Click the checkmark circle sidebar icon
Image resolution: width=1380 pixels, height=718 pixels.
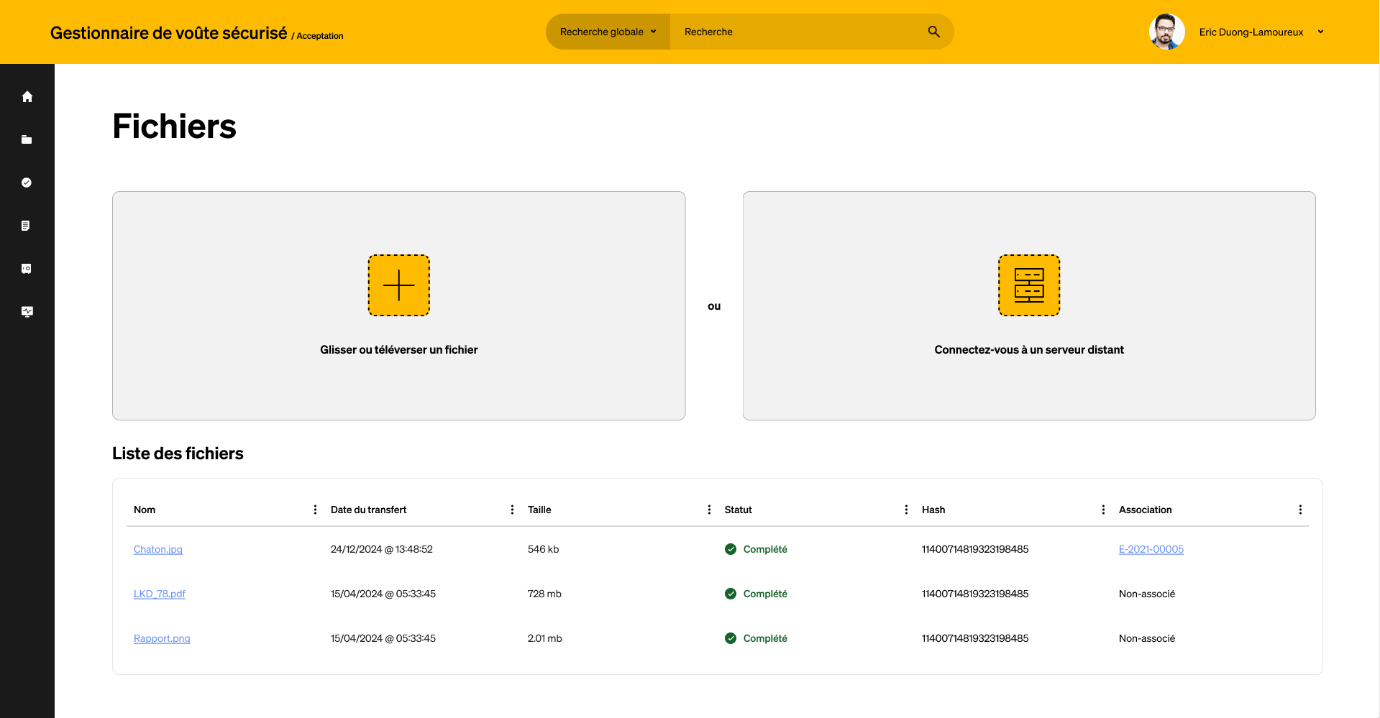click(x=27, y=183)
